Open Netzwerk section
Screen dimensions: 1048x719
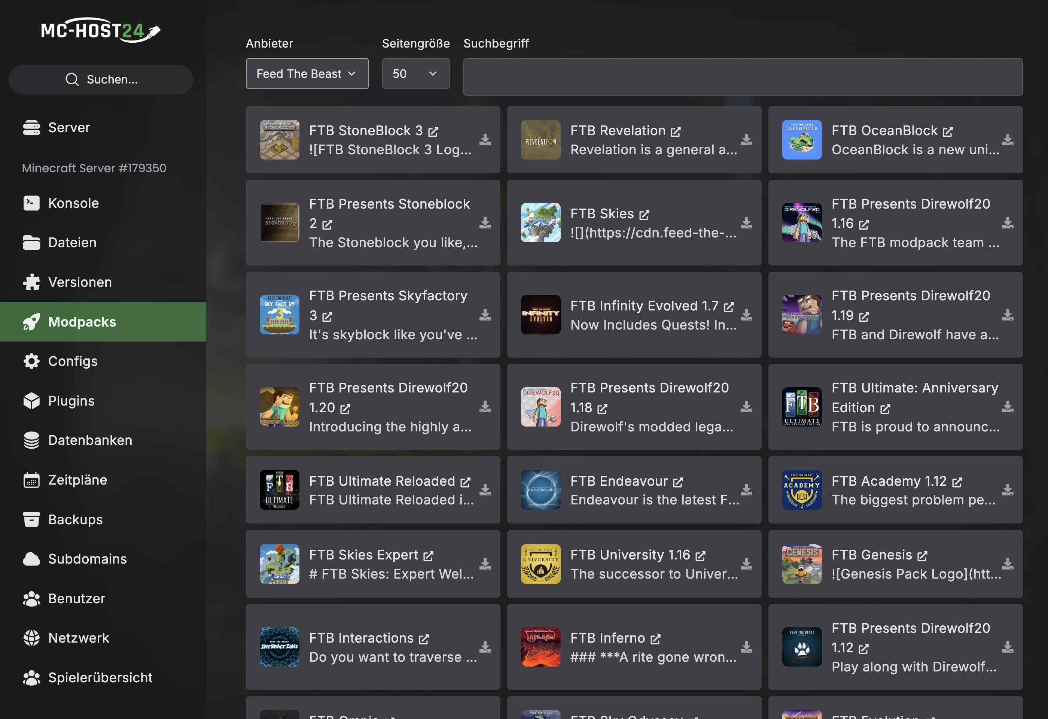(103, 637)
